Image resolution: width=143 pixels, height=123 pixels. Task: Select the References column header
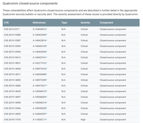click(x=39, y=23)
